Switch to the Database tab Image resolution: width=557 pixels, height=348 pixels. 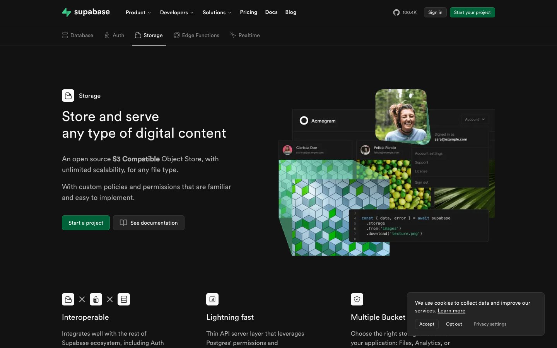(77, 35)
